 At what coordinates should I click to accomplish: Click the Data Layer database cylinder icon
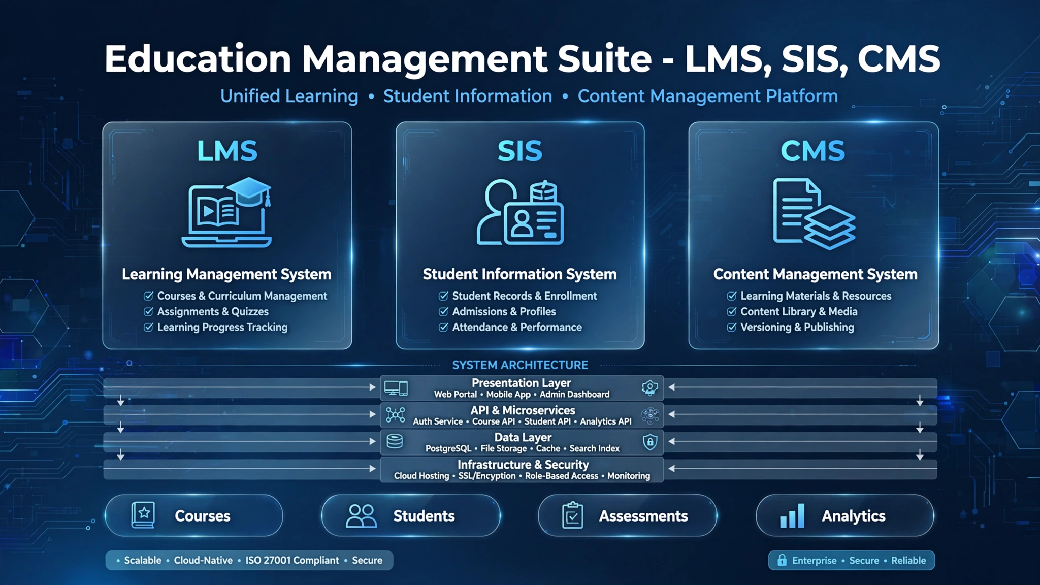[395, 442]
